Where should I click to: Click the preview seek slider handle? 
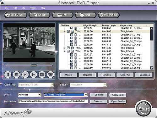34,65
